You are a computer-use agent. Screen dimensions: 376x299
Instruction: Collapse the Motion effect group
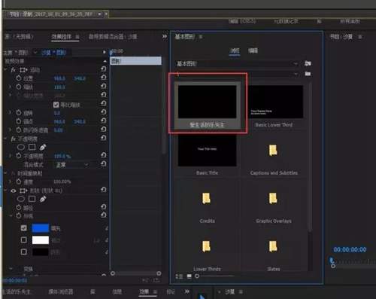pyautogui.click(x=5, y=69)
